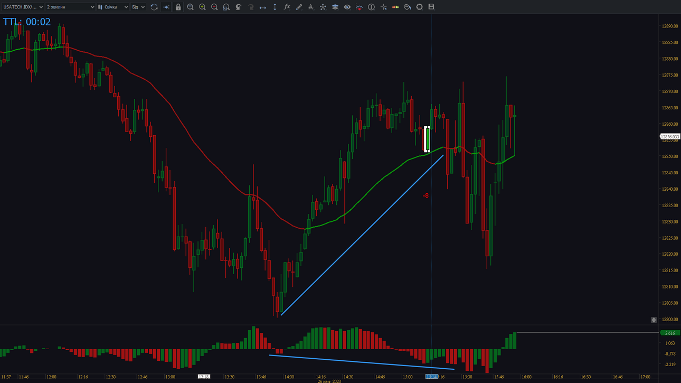Click the 12850.00 price axis label

[x=670, y=156]
